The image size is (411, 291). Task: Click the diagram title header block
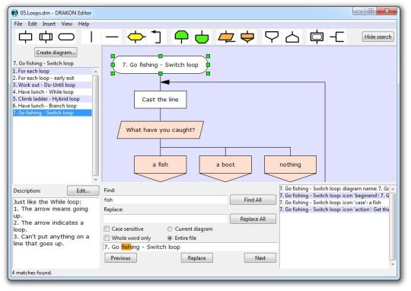click(x=160, y=65)
